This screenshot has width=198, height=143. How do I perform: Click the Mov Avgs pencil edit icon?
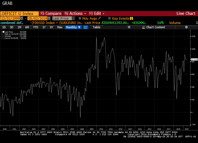(99, 18)
